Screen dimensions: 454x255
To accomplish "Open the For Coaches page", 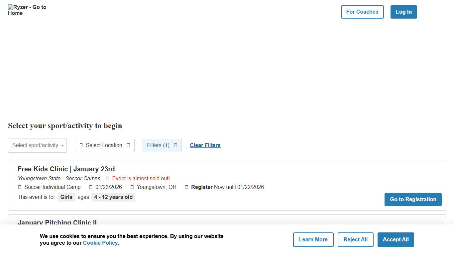I will 362,12.
